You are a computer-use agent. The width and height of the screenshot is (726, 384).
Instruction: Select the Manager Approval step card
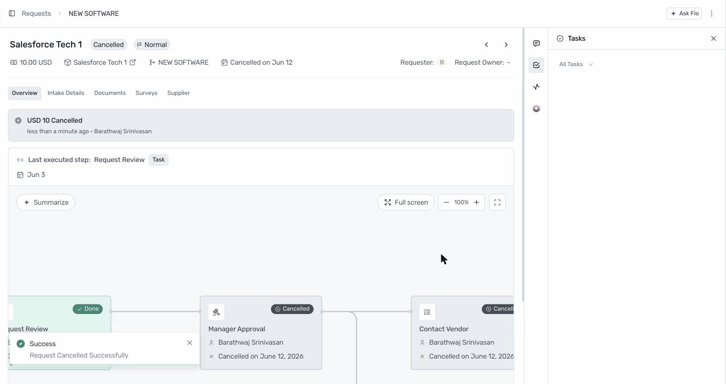261,333
